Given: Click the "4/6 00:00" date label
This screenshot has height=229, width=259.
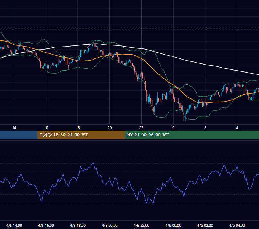Looking at the screenshot, I should 173,225.
